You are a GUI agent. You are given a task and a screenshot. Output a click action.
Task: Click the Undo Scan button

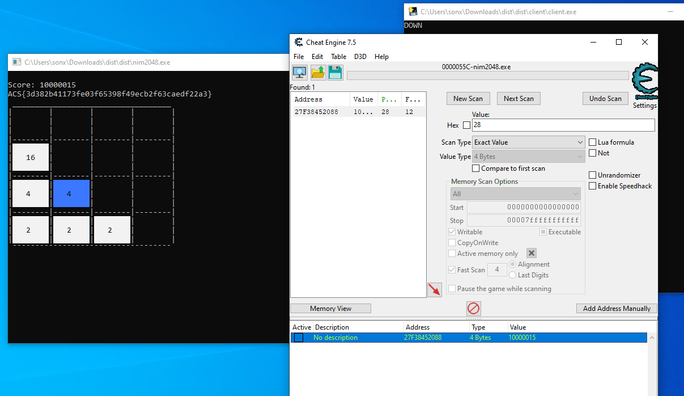(605, 99)
